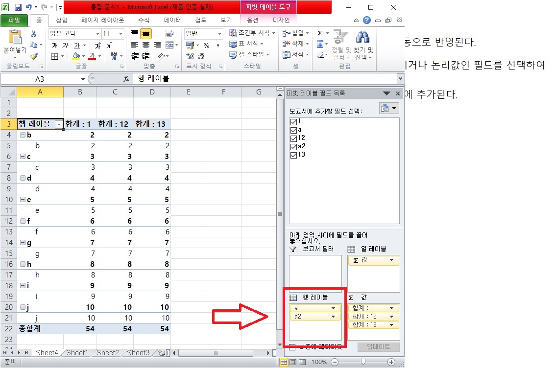Open the number format dropdown 일반
553x368 pixels.
[219, 34]
